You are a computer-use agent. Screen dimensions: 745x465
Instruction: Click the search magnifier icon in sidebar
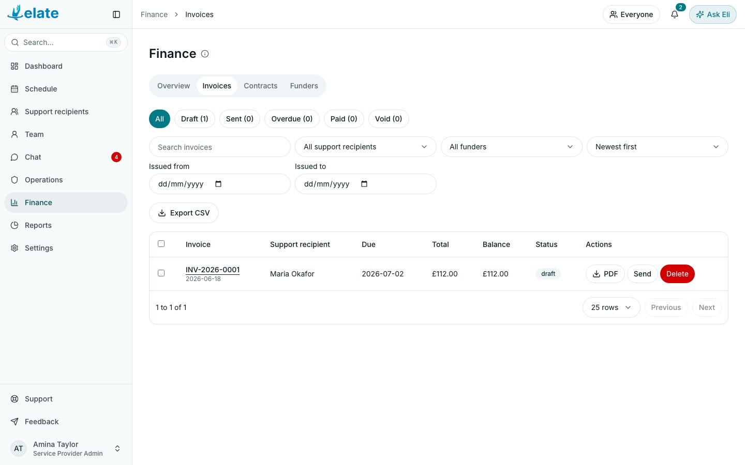pos(15,42)
